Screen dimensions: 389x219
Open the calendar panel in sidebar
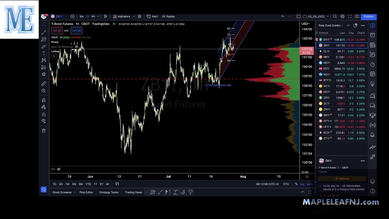tap(373, 74)
